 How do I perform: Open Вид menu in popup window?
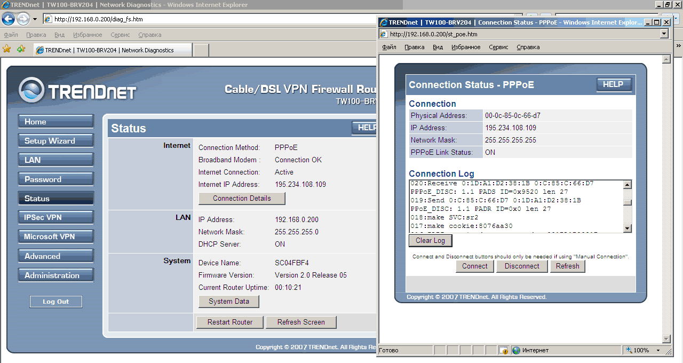[x=438, y=47]
